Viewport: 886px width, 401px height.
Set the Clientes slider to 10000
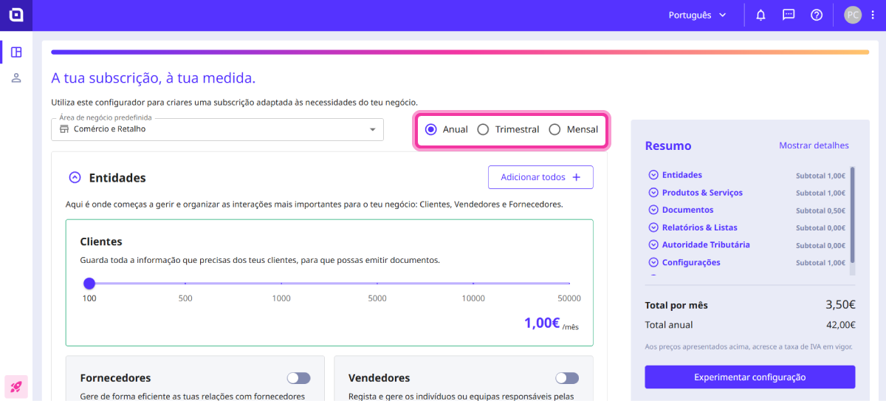[x=473, y=283]
